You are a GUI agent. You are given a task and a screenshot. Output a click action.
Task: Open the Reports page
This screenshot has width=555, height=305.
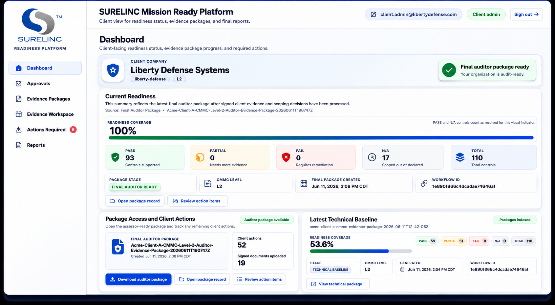coord(45,145)
